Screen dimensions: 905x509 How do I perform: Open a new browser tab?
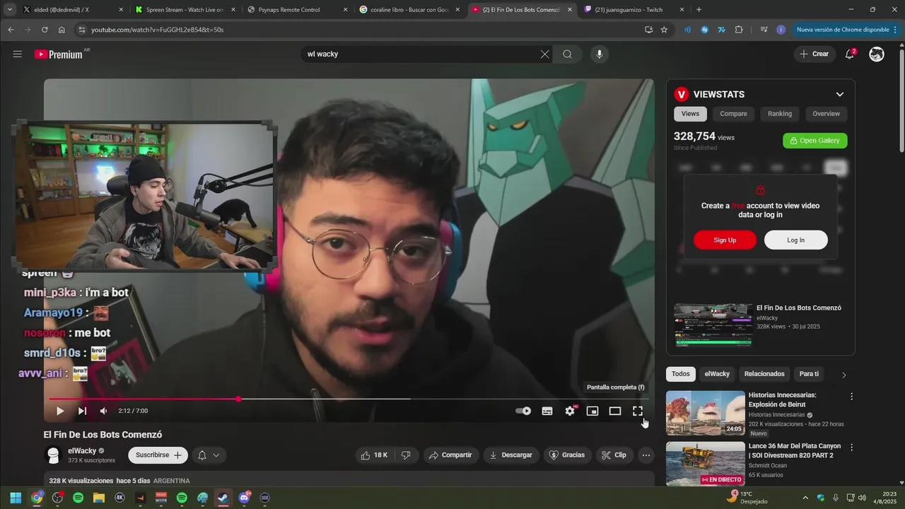click(x=699, y=10)
